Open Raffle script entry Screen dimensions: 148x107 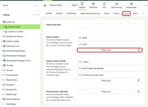tap(110, 38)
